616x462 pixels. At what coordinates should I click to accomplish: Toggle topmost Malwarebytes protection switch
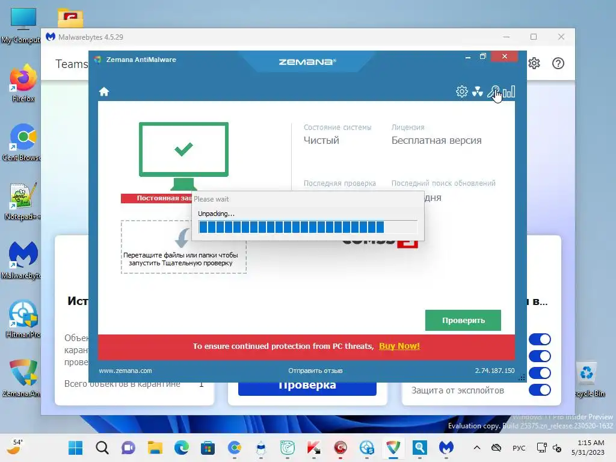[x=540, y=339]
